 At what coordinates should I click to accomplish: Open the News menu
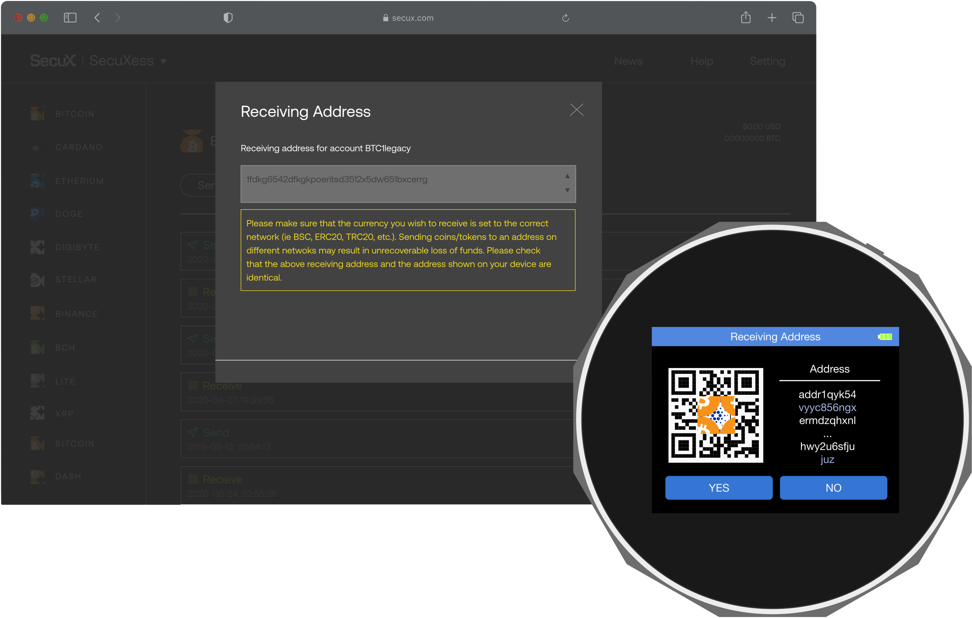pyautogui.click(x=628, y=61)
